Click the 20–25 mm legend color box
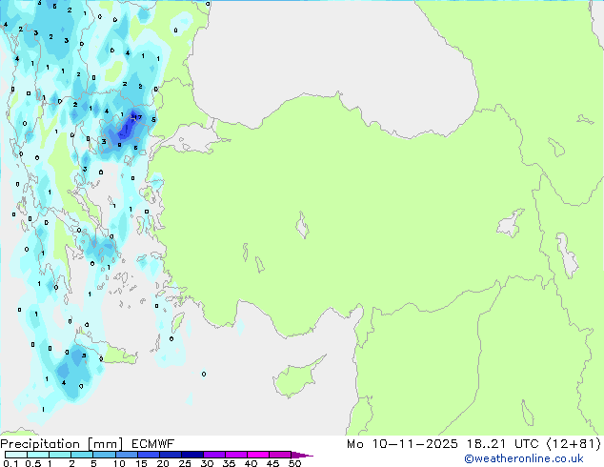This screenshot has width=604, height=467. pos(170,455)
